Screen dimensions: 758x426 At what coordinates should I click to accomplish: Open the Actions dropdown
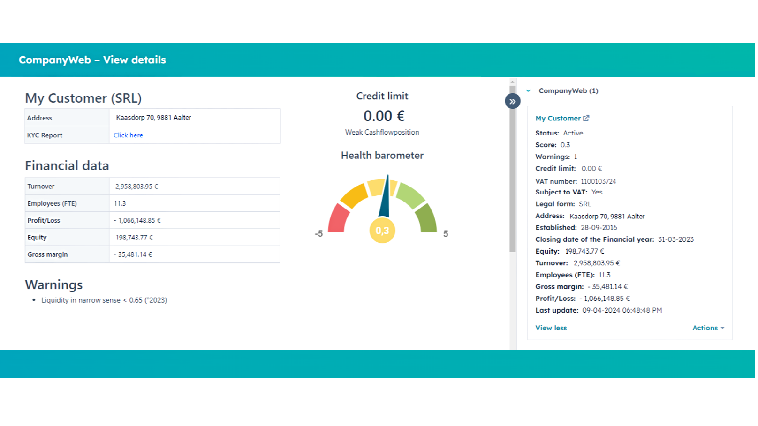[x=705, y=328]
